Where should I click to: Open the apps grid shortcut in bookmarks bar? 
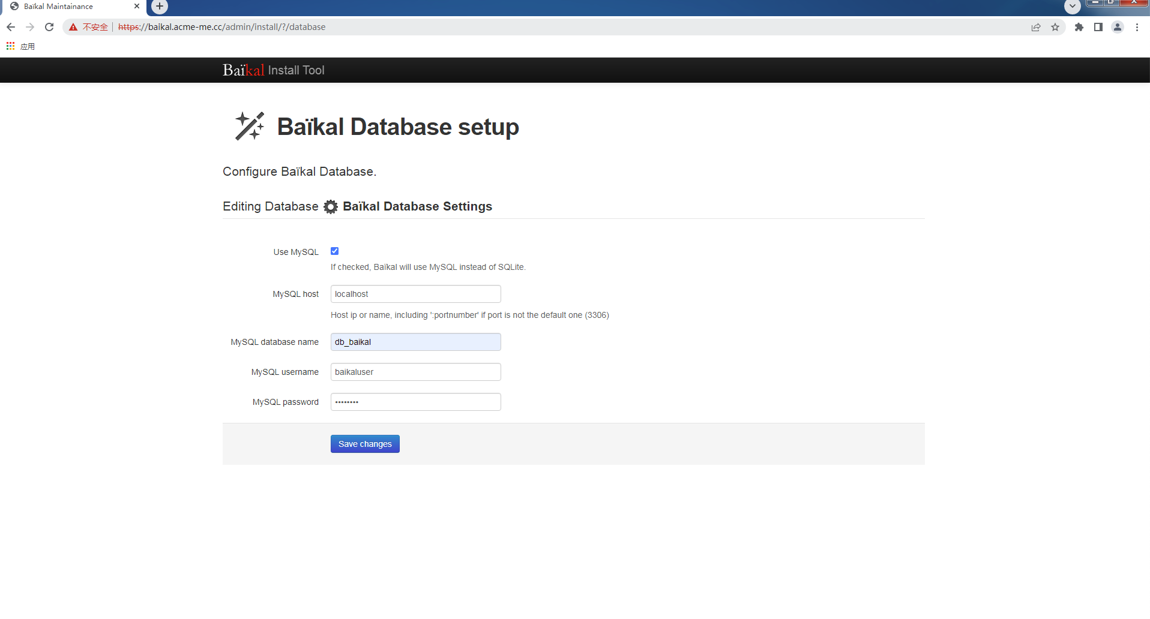tap(10, 46)
